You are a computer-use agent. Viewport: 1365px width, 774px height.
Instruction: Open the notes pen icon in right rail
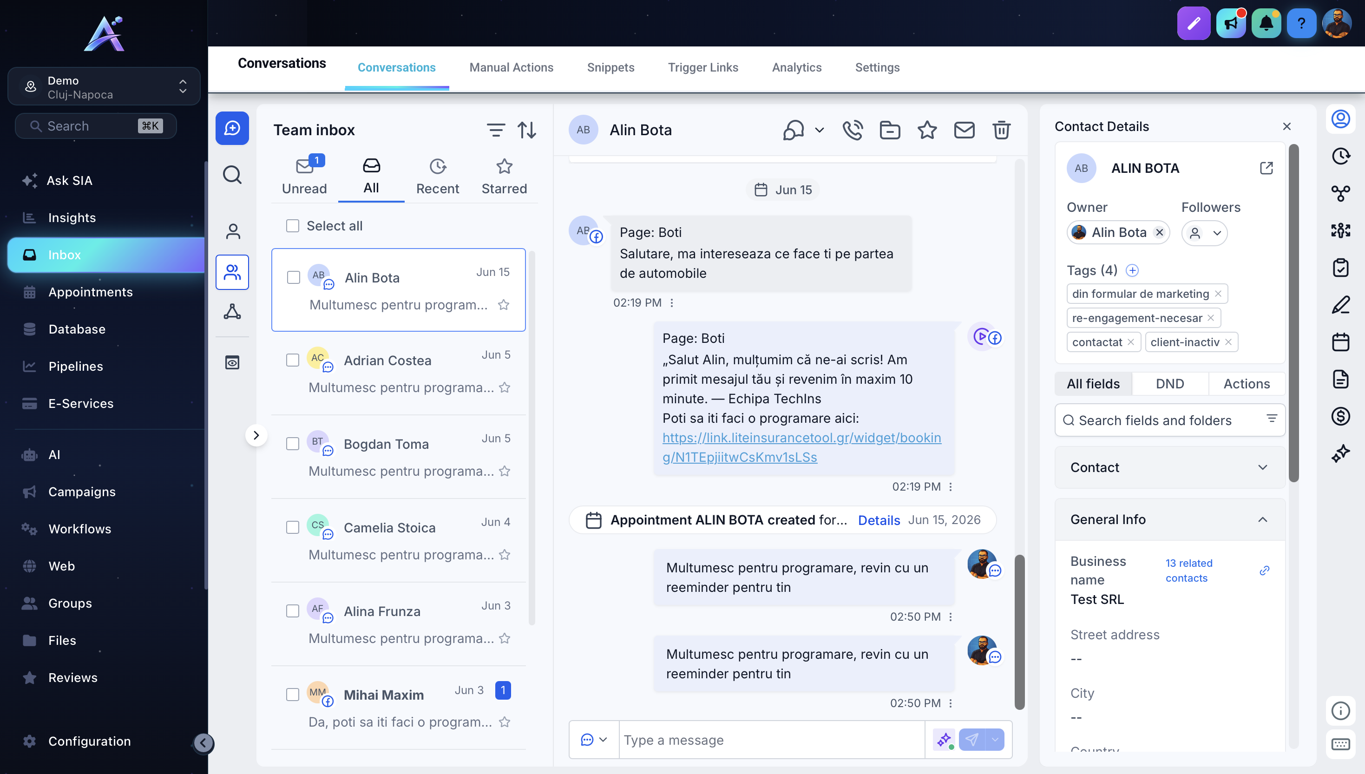tap(1340, 305)
